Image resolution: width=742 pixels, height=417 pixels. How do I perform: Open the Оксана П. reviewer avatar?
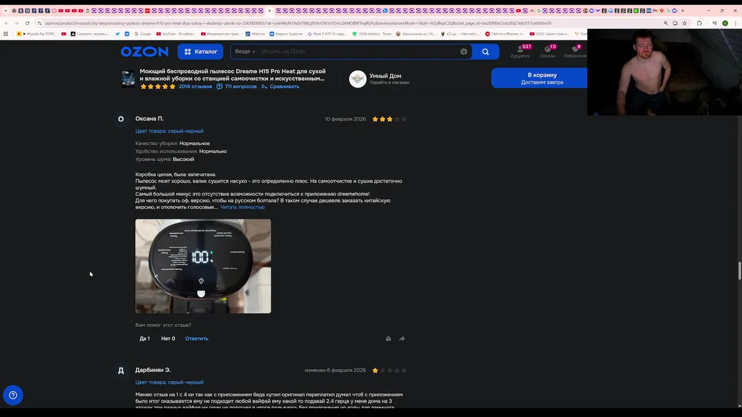click(121, 119)
